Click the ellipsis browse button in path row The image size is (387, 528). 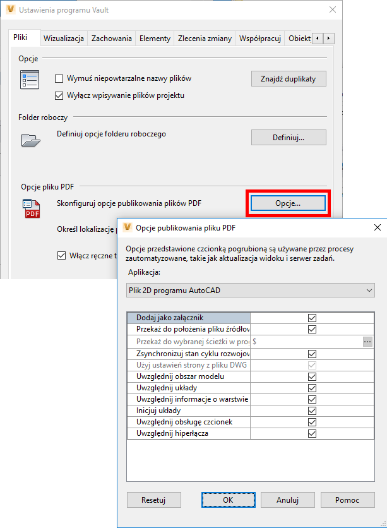point(367,342)
